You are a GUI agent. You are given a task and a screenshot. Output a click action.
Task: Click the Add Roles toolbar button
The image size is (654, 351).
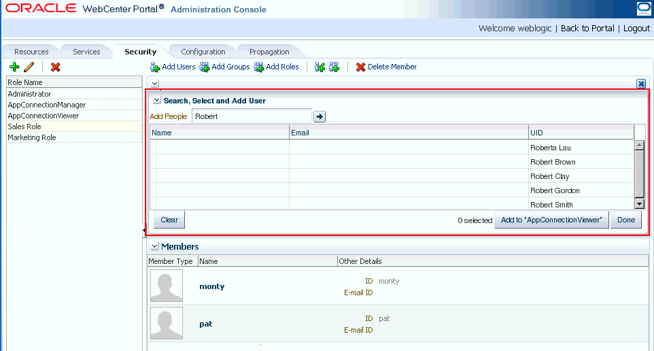277,67
